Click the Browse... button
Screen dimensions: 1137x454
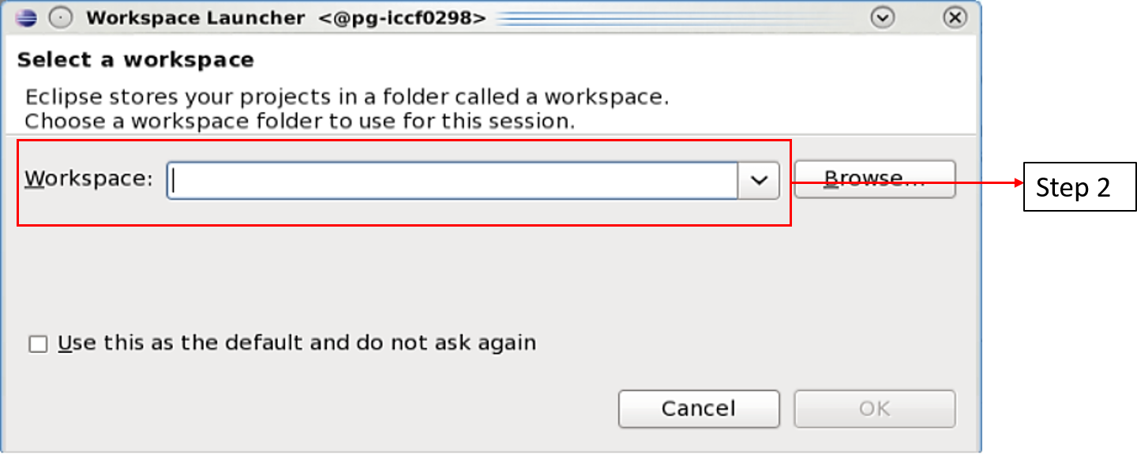coord(874,178)
